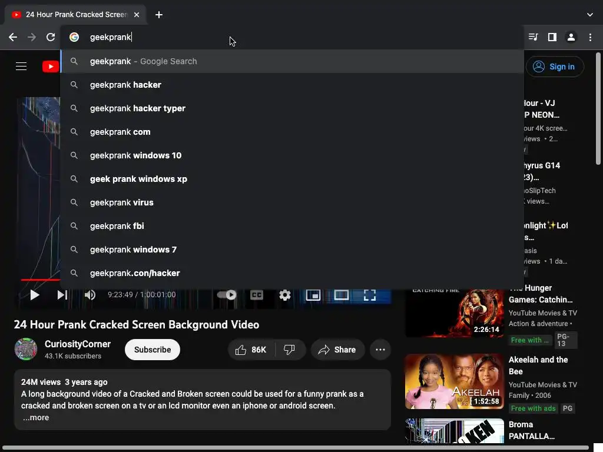Select suggestion geekprank windows 10
This screenshot has width=603, height=452.
coord(292,155)
